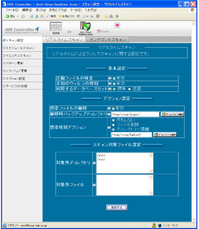Click the IE Forward arrow button
The image size is (199, 229).
click(x=23, y=16)
